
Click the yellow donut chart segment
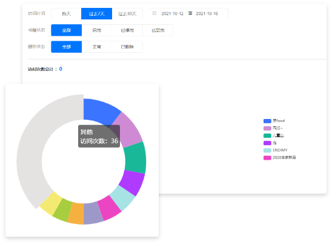click(x=51, y=203)
